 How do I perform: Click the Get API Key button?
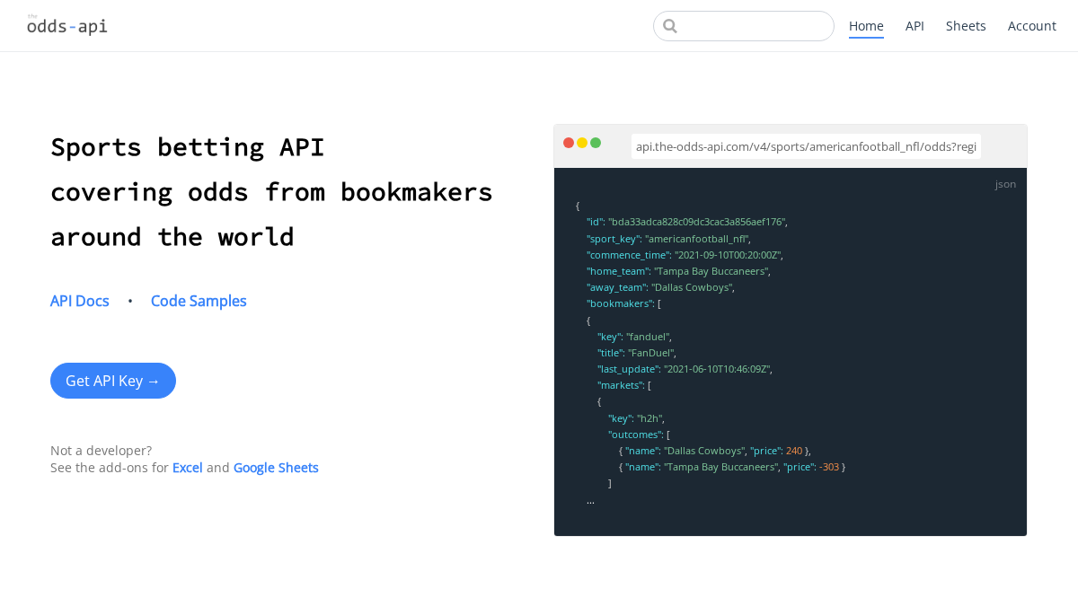pos(113,381)
